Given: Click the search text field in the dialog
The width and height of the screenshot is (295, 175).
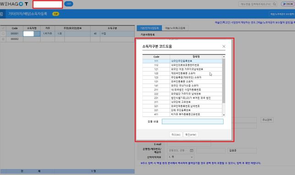Looking at the screenshot, I should 193,121.
